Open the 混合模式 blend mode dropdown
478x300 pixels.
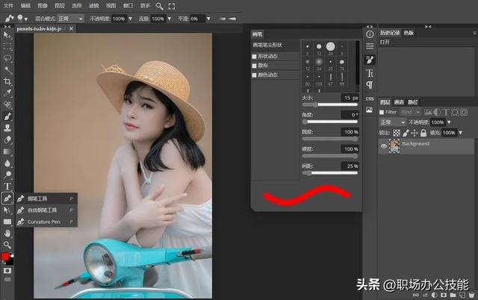[70, 19]
